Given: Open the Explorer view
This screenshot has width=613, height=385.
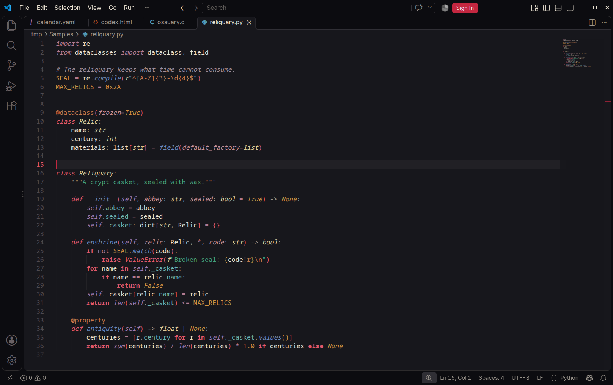Looking at the screenshot, I should point(12,26).
